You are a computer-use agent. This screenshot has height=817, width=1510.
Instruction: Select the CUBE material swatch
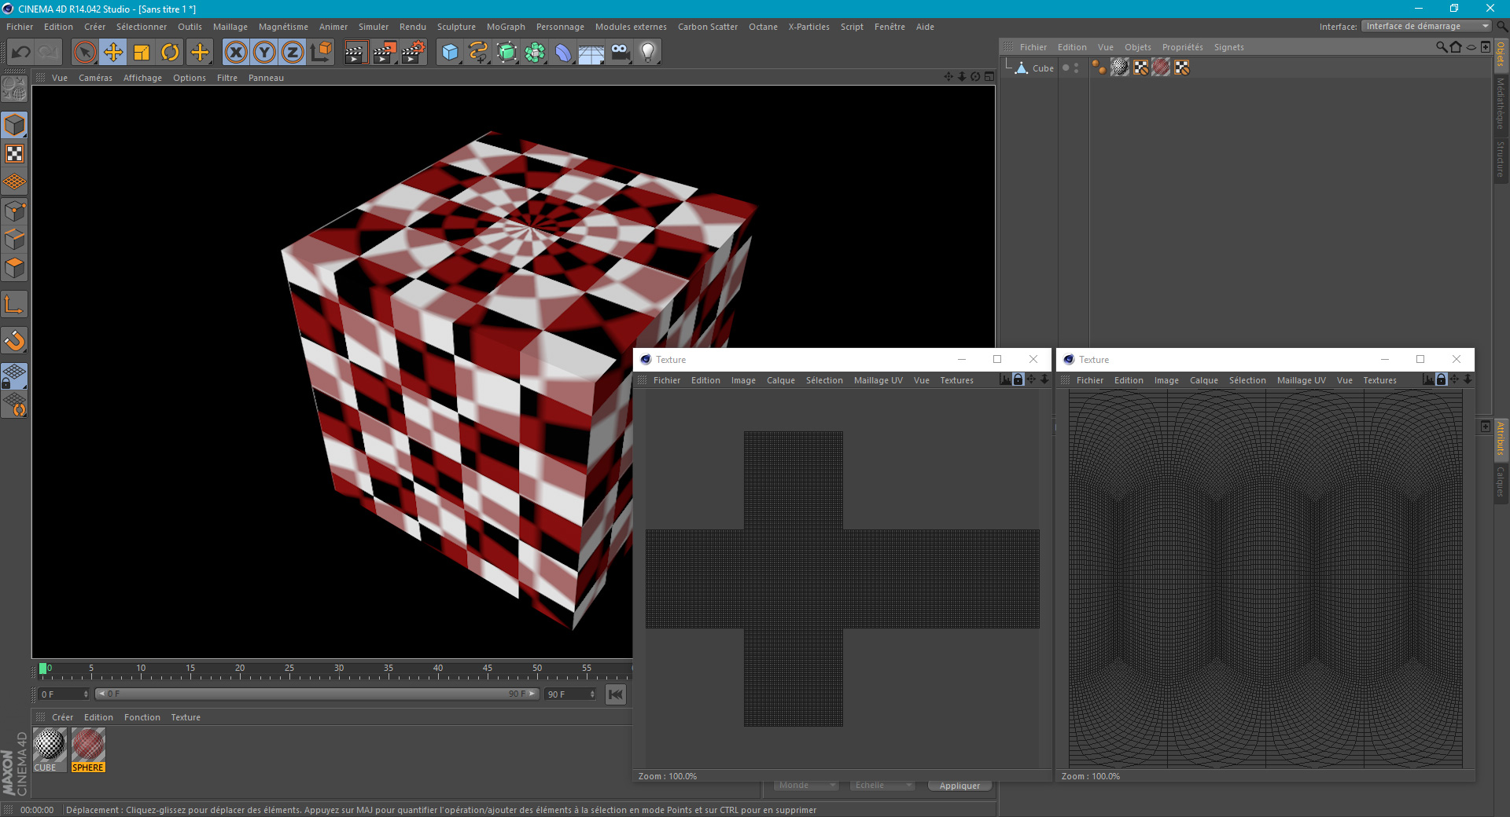[49, 749]
